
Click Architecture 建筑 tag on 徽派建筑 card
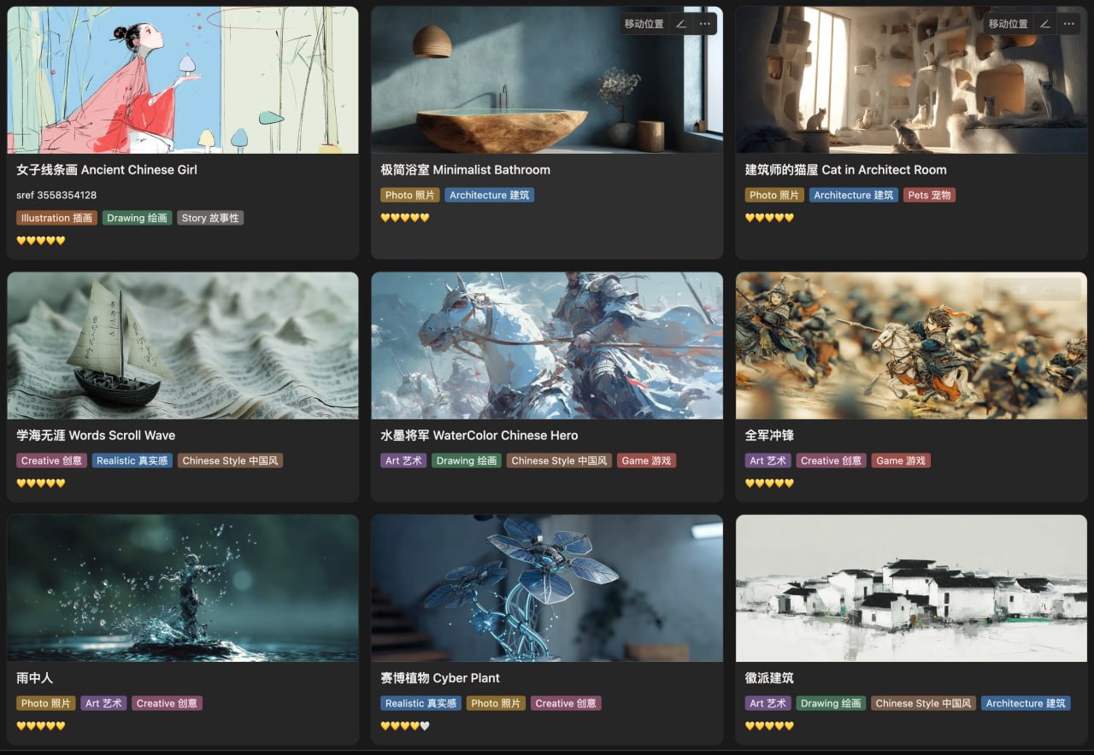tap(1026, 704)
